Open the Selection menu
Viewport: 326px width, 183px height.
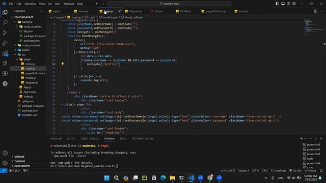pyautogui.click(x=30, y=4)
